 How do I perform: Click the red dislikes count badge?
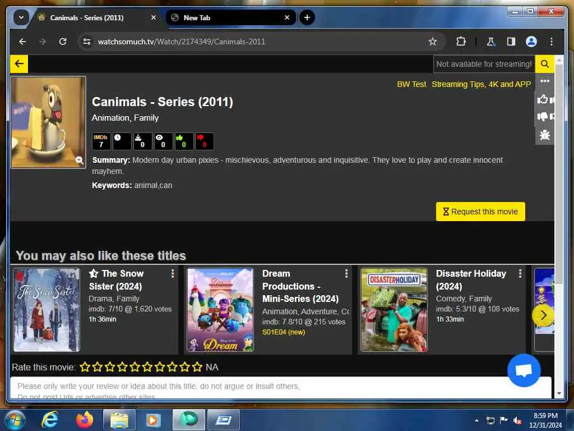coord(204,141)
